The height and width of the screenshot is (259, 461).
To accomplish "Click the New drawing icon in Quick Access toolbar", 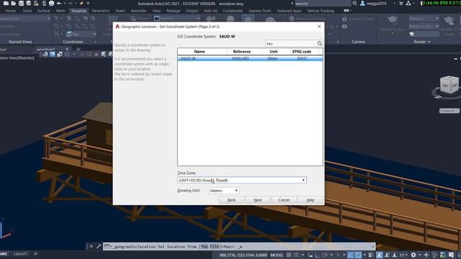I will pyautogui.click(x=6, y=3).
